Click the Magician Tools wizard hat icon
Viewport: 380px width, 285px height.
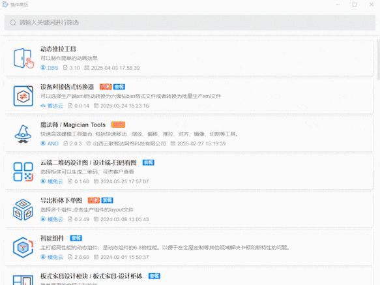point(23,134)
